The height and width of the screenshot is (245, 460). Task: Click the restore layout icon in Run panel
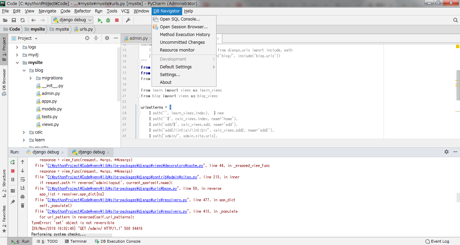pyautogui.click(x=13, y=191)
